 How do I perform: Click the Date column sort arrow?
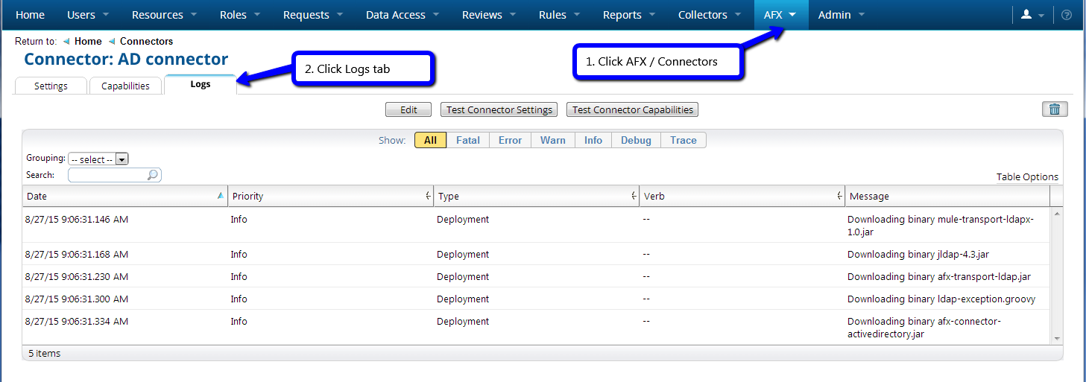tap(220, 196)
